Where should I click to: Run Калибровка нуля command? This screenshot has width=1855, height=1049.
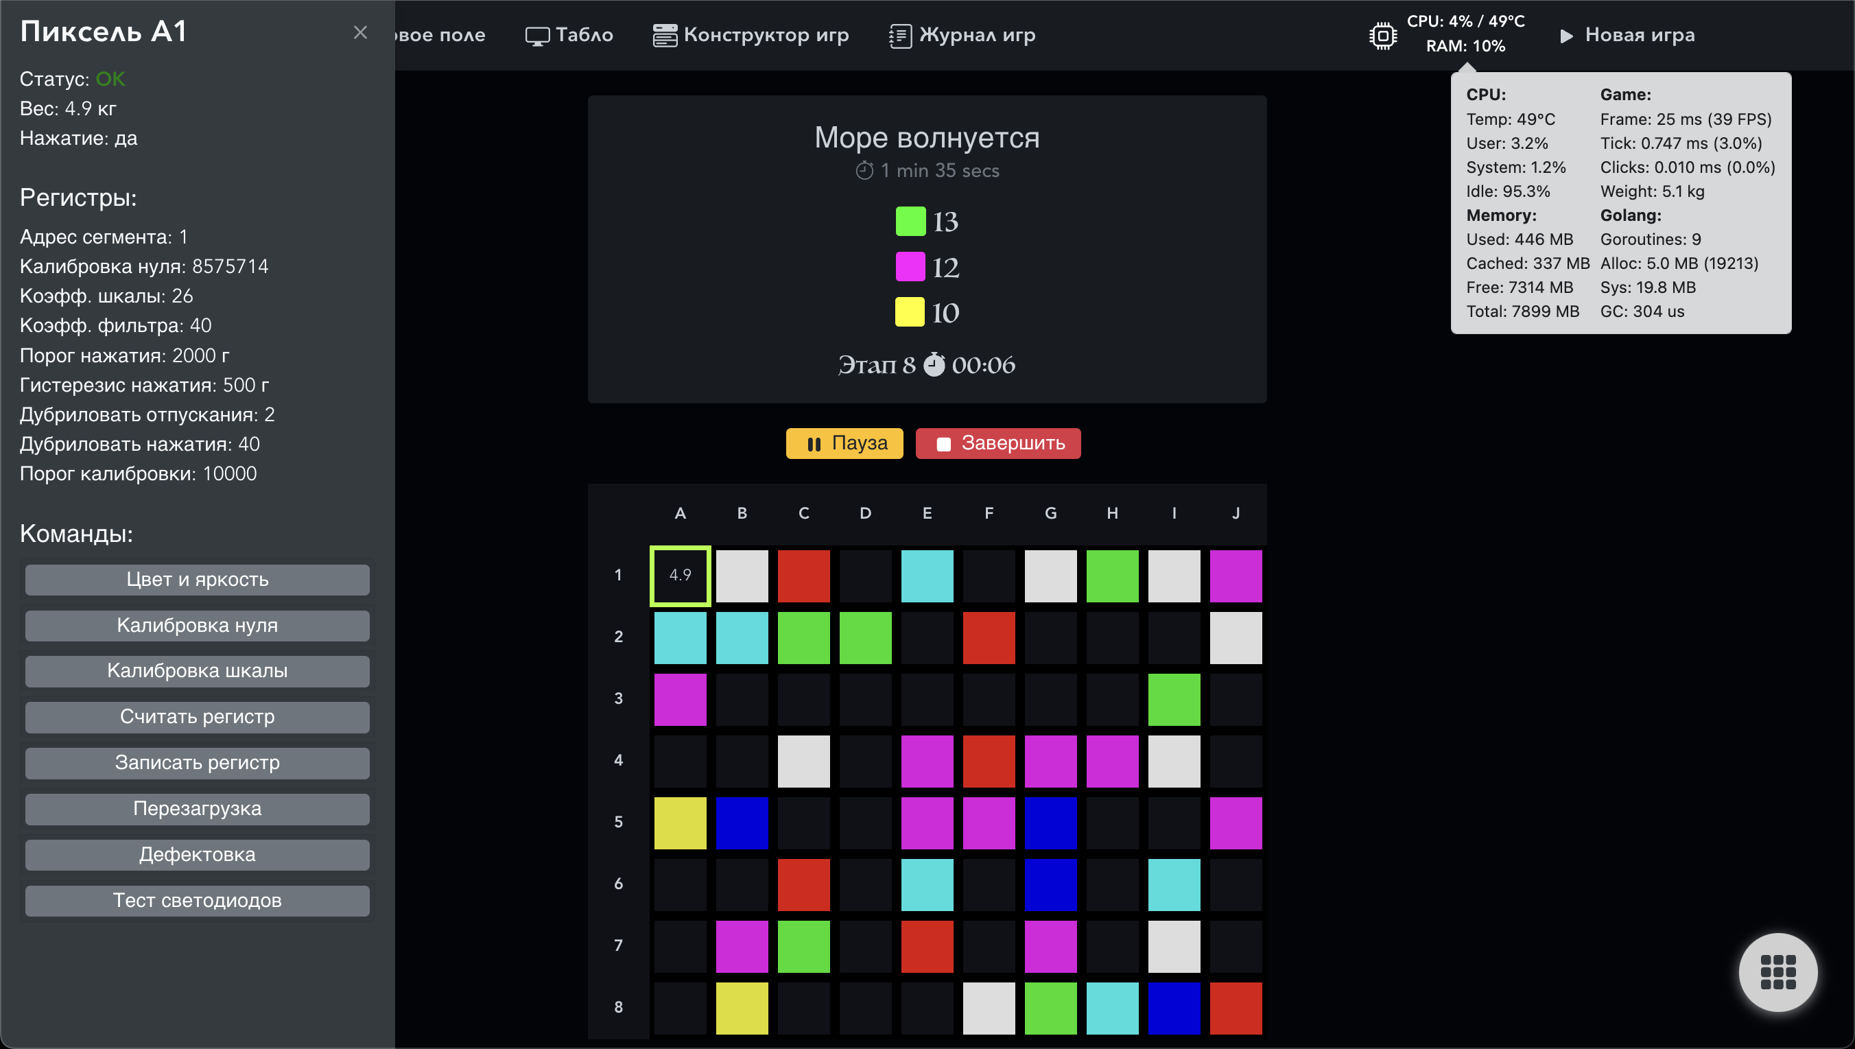[x=198, y=626]
